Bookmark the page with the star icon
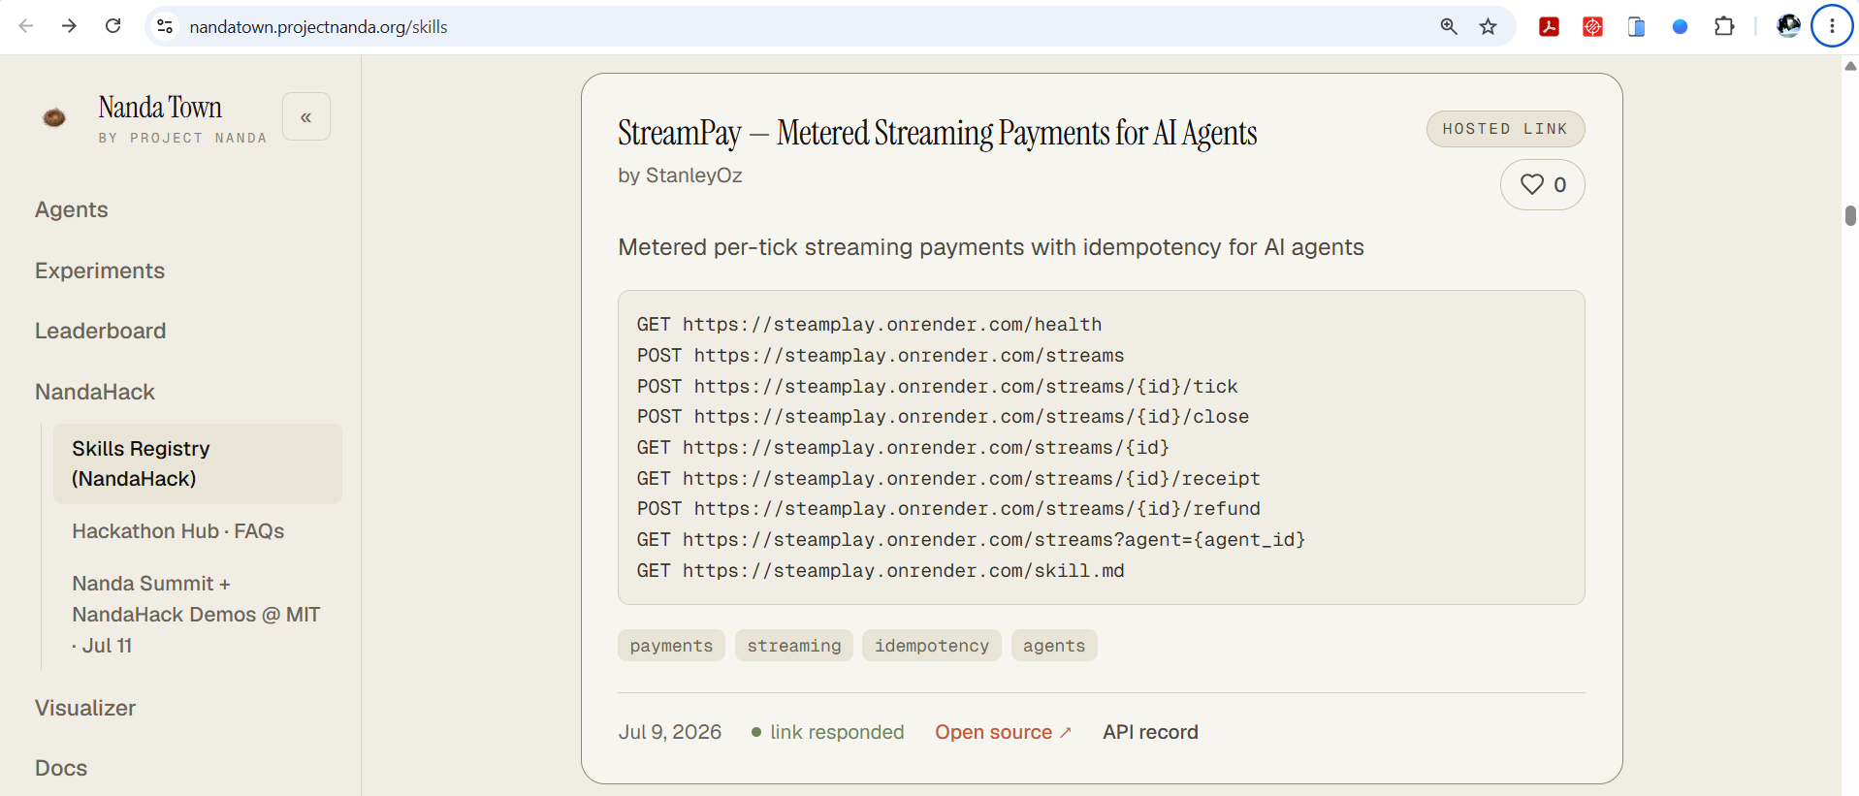 [x=1488, y=26]
